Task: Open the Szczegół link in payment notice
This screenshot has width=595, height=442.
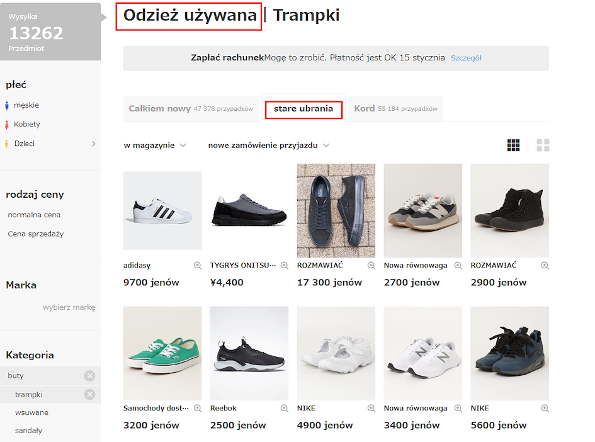Action: [466, 58]
